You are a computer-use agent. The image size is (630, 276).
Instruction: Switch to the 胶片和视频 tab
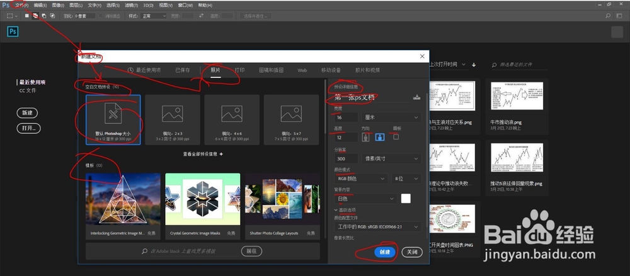point(368,70)
